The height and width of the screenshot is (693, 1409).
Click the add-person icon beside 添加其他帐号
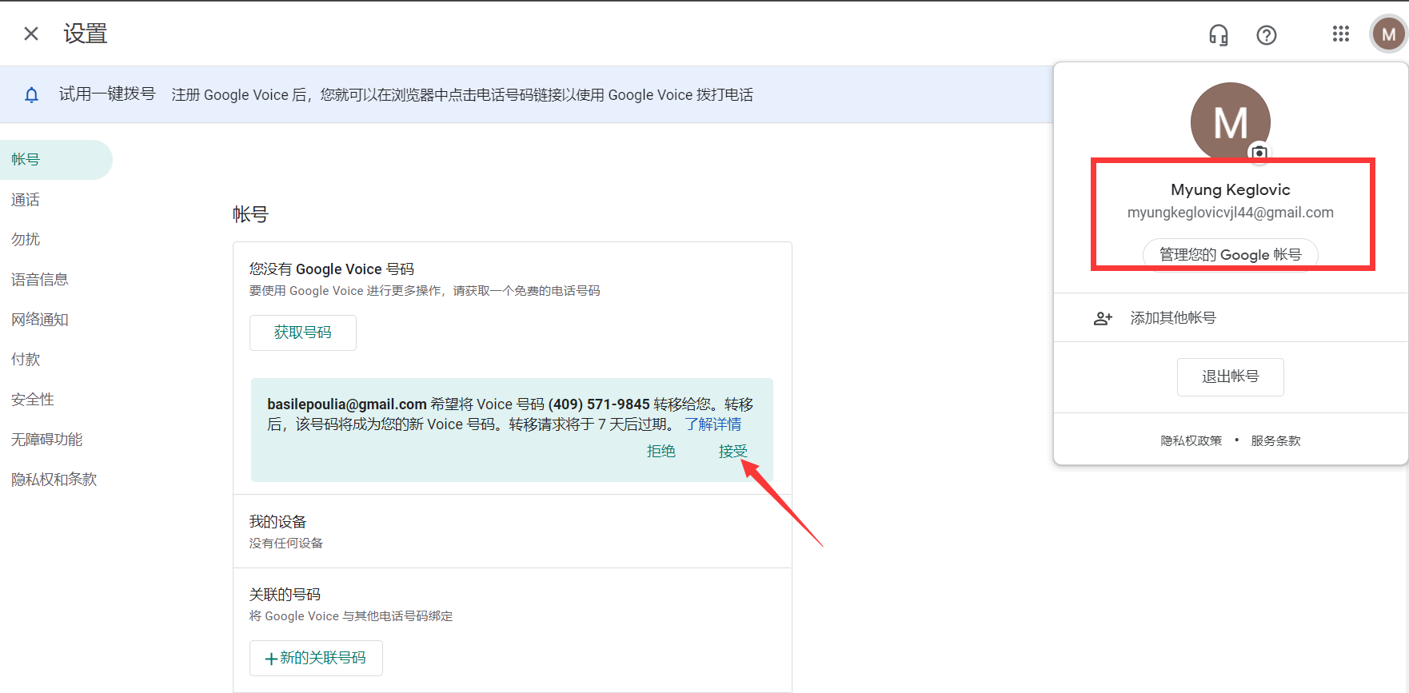point(1103,318)
